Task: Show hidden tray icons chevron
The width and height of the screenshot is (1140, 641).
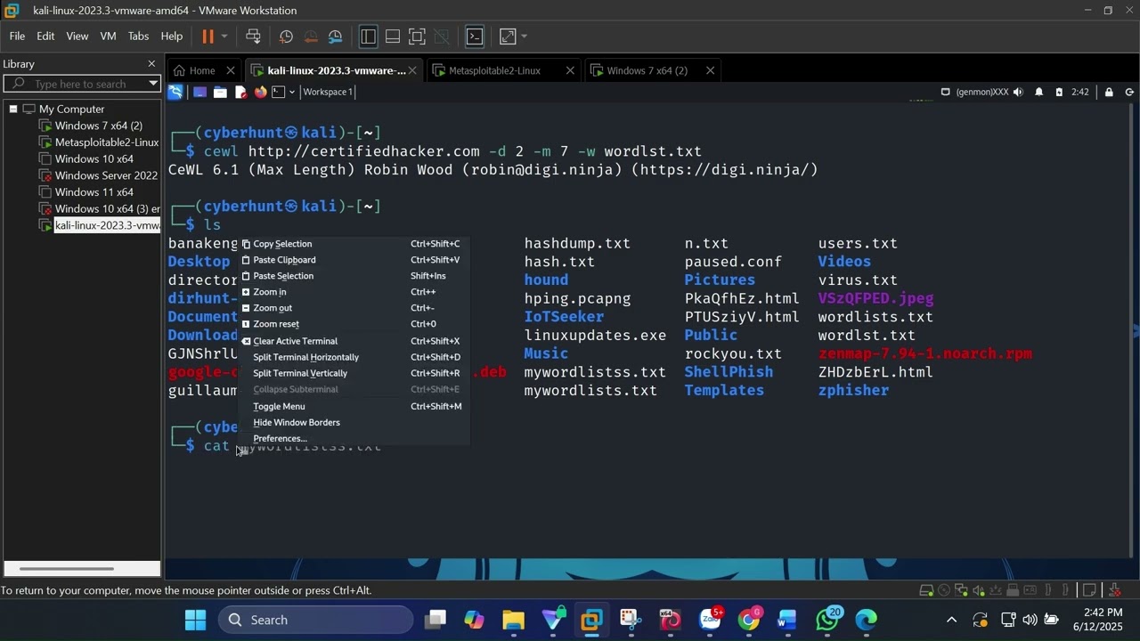Action: [951, 620]
